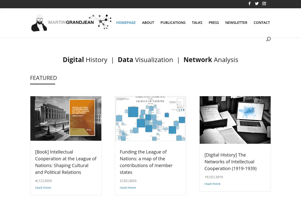This screenshot has height=201, width=301.
Task: Click the 'Digital History' tagline text
Action: (85, 60)
